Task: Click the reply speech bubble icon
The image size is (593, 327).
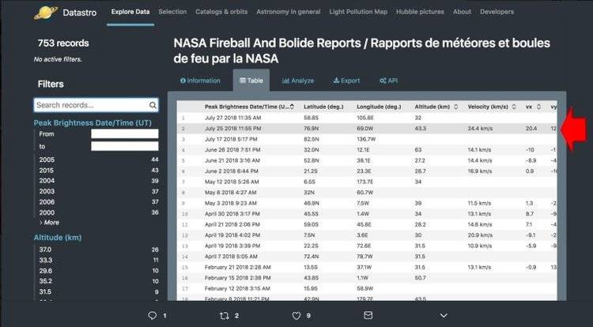Action: coord(152,315)
